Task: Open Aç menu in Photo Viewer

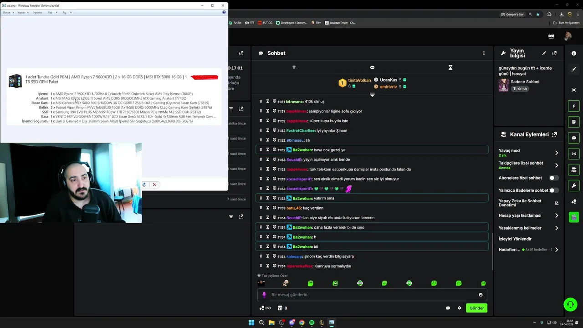Action: click(67, 12)
